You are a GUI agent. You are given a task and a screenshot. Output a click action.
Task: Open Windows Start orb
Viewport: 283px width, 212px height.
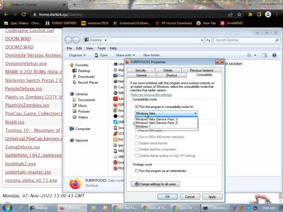tap(7, 208)
